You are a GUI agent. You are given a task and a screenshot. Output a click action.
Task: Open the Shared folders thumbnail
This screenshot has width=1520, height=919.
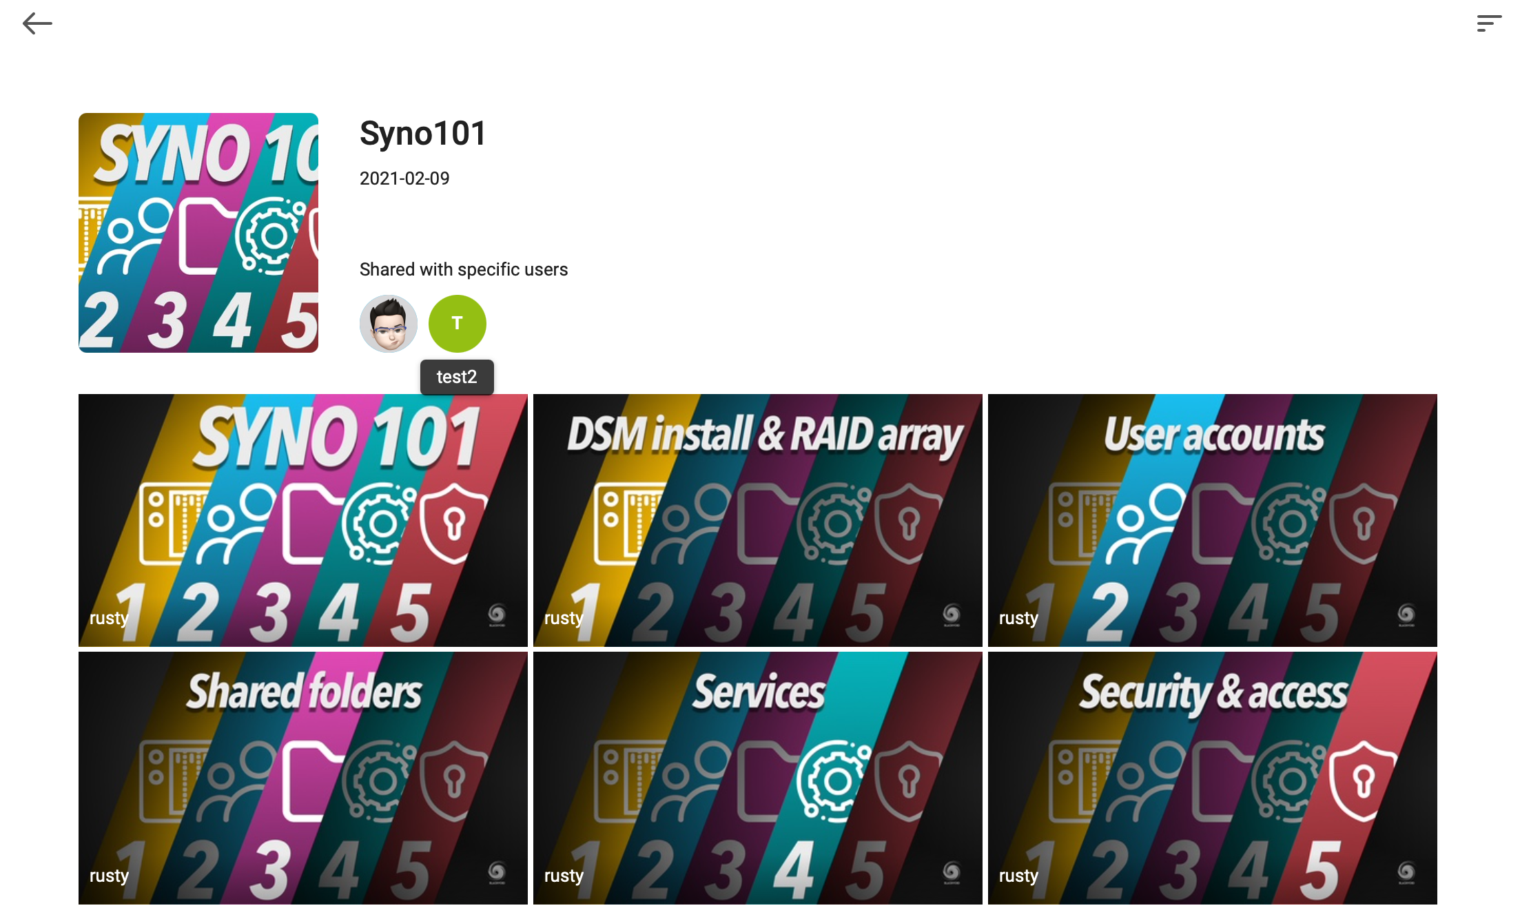click(x=303, y=778)
